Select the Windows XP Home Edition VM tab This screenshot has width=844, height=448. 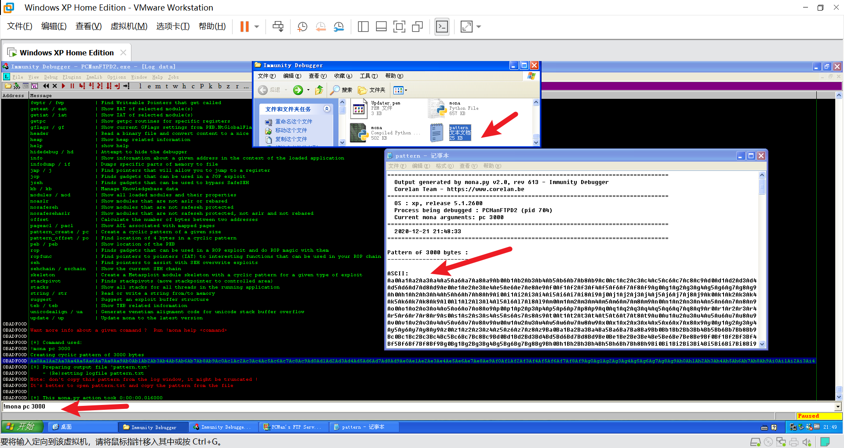click(x=66, y=53)
